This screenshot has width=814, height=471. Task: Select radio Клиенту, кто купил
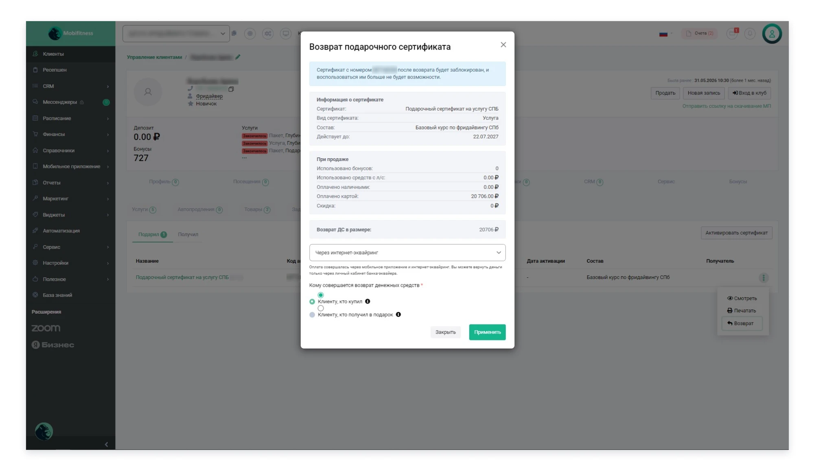[x=312, y=301]
